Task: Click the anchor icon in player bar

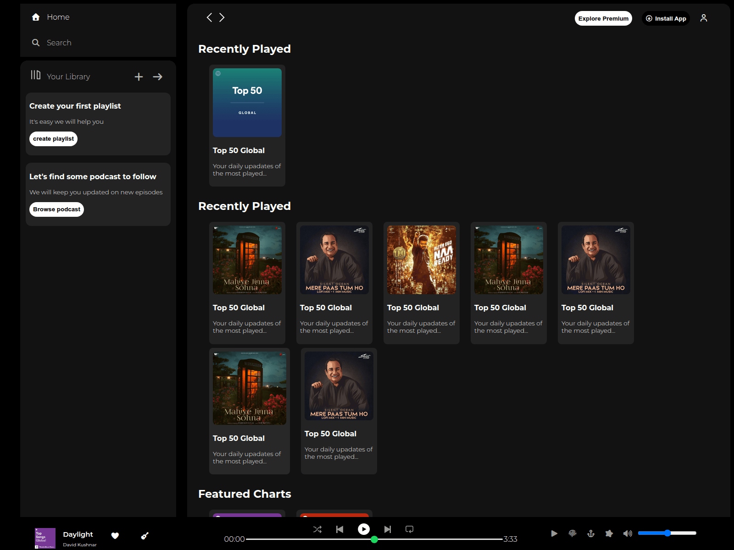Action: point(591,533)
